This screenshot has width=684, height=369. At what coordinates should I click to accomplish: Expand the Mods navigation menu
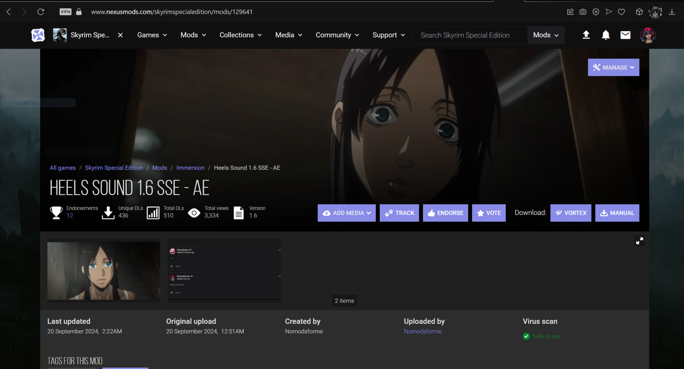coord(193,35)
